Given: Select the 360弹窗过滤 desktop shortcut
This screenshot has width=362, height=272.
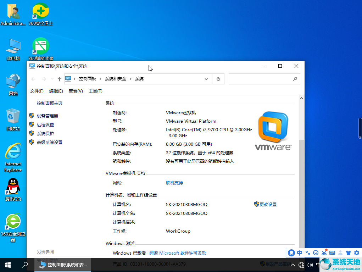Looking at the screenshot, I should pos(41,49).
